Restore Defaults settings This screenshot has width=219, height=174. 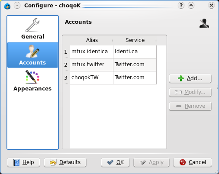(x=65, y=162)
